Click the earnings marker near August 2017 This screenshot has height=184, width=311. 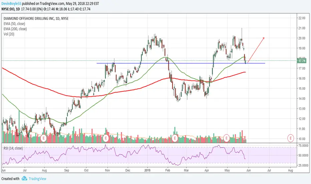[44, 138]
